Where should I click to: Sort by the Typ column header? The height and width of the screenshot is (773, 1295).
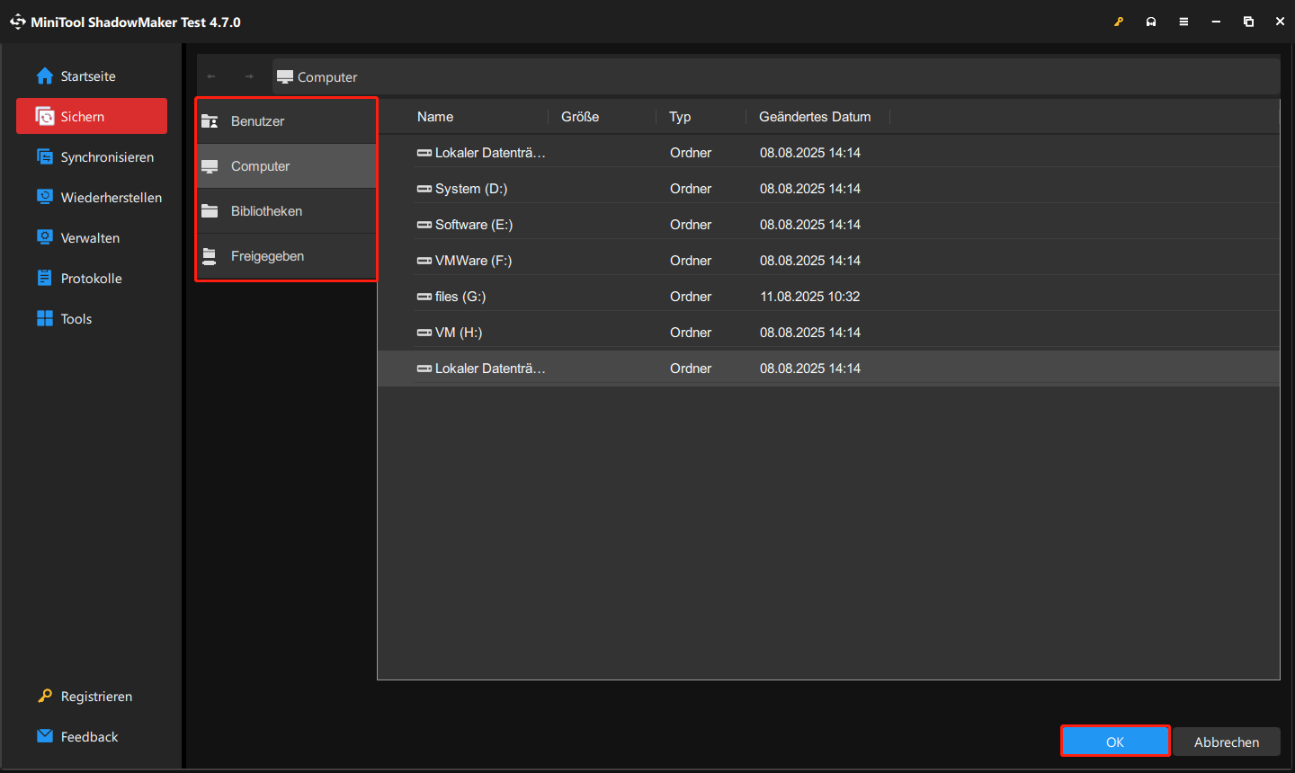coord(680,117)
